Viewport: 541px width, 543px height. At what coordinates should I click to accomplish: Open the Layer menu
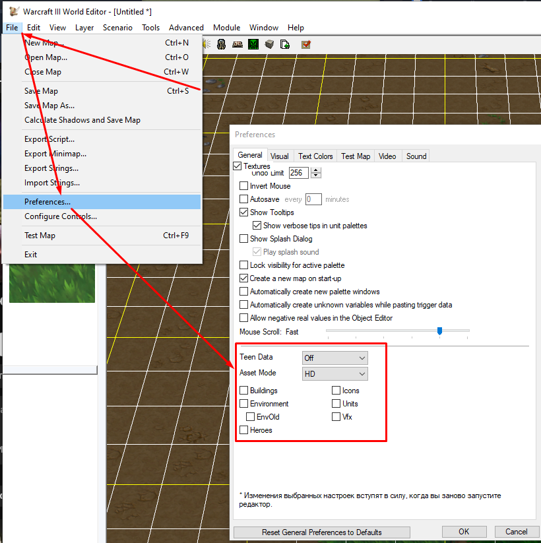click(x=84, y=27)
